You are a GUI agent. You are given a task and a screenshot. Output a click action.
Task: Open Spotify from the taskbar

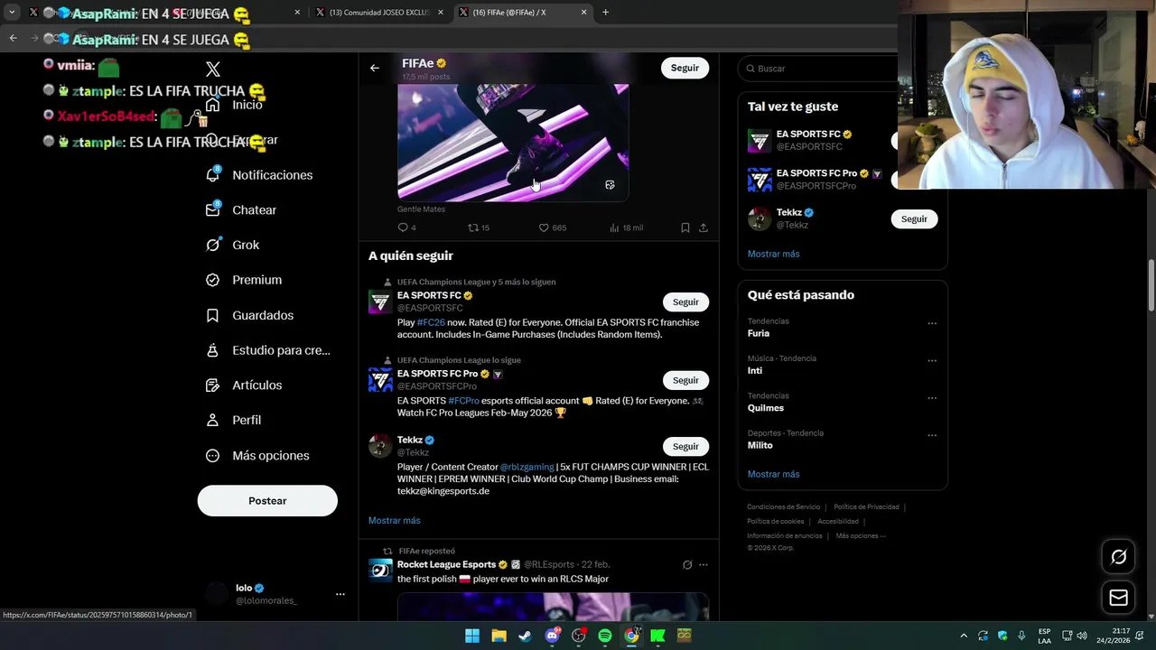(x=605, y=636)
